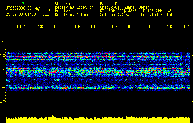This screenshot has width=193, height=123.
Task: Click the 0.9 frequency axis label
Action: pos(3,71)
